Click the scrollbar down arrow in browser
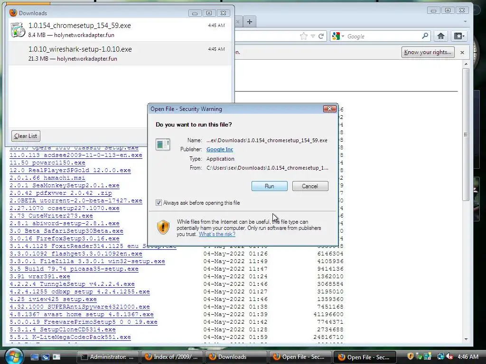The image size is (486, 364). (466, 339)
